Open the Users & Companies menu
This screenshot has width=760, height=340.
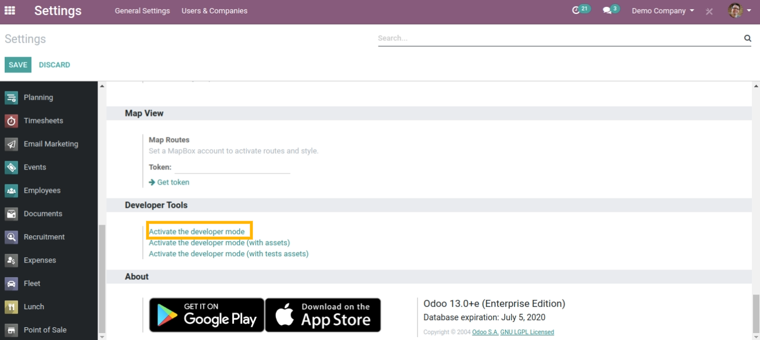click(x=214, y=11)
